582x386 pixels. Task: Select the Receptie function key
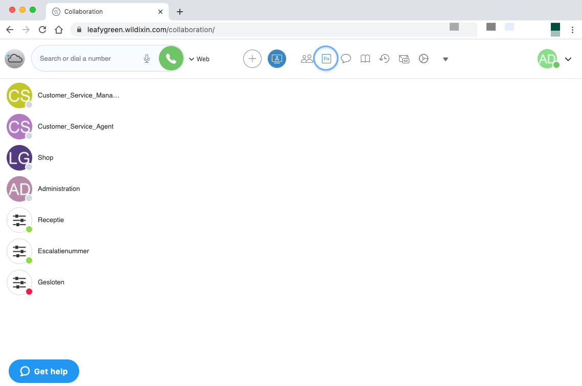51,220
